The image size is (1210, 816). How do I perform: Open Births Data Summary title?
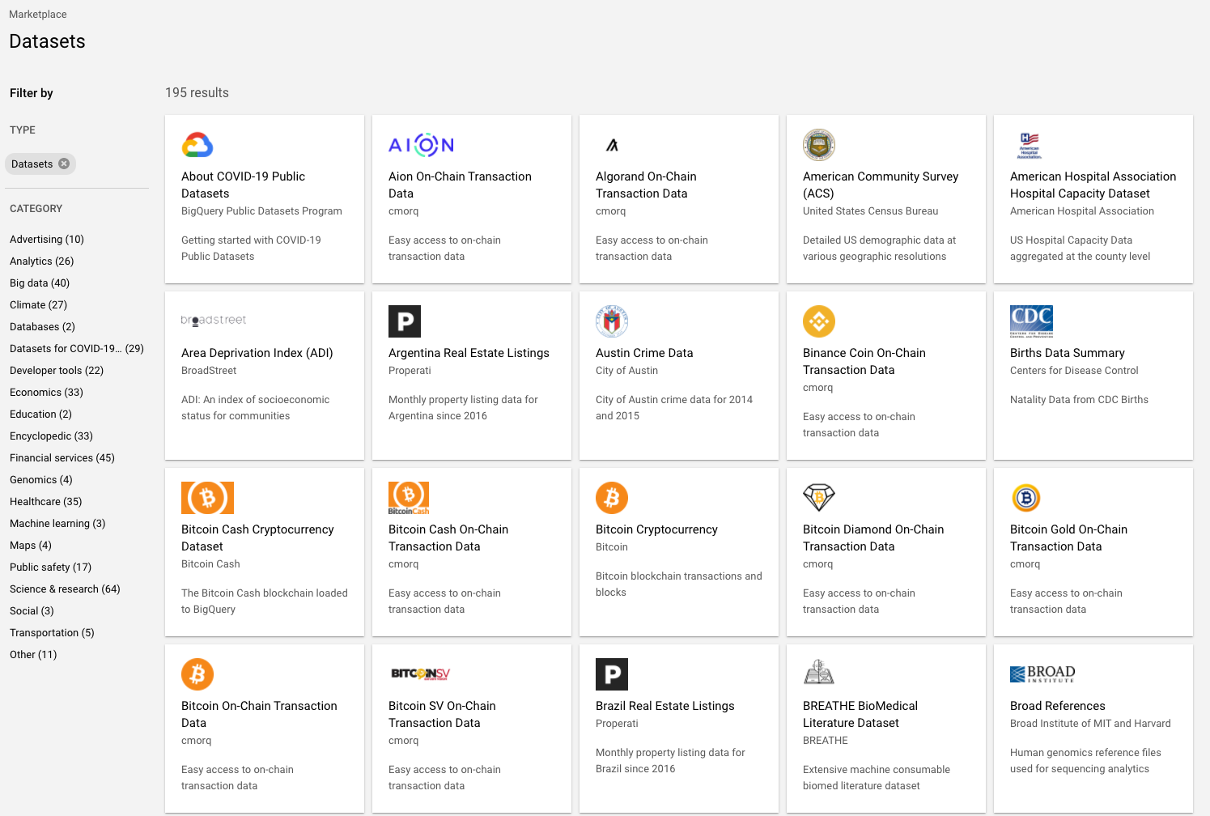pyautogui.click(x=1068, y=353)
